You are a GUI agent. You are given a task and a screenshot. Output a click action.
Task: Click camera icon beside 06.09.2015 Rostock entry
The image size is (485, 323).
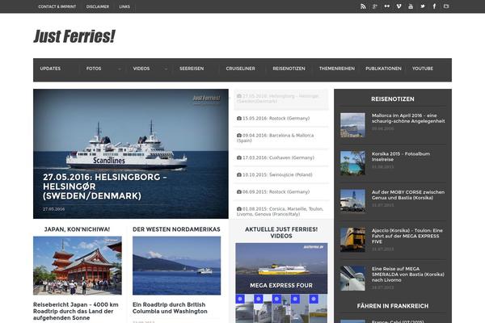pyautogui.click(x=238, y=191)
